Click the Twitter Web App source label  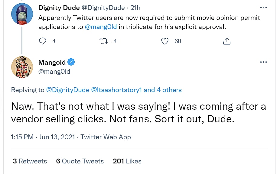click(x=106, y=137)
